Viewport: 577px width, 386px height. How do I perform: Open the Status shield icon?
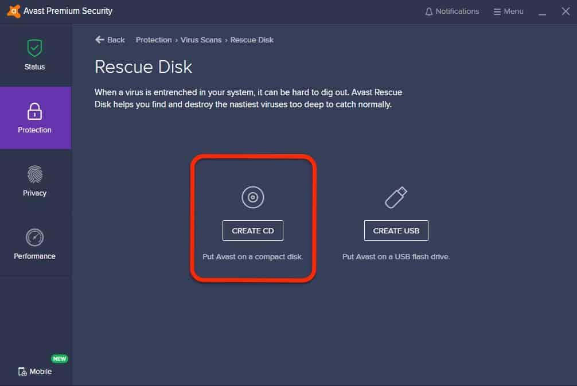coord(34,48)
